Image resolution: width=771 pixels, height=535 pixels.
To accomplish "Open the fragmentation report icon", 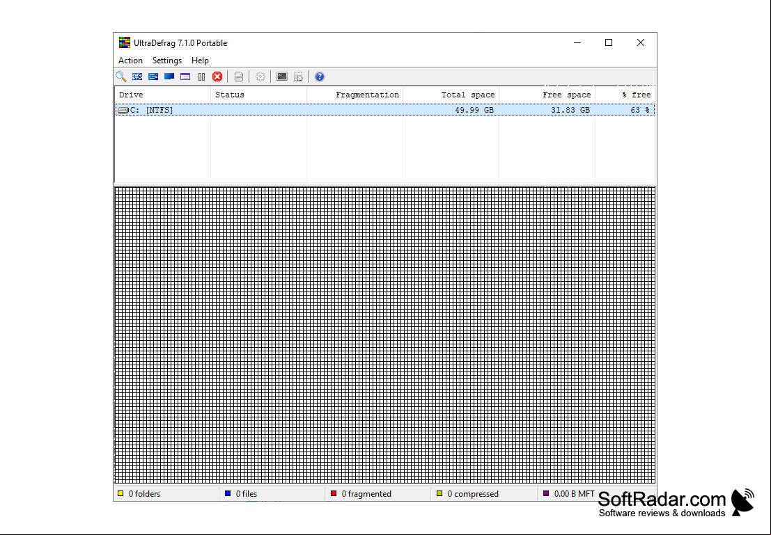I will 239,77.
